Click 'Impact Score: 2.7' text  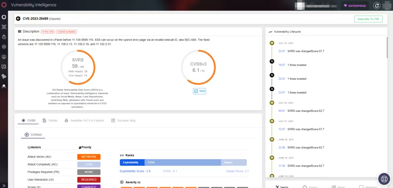237,171
